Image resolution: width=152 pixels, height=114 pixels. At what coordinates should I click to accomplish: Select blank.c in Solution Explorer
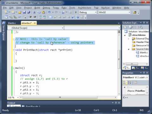(142, 53)
